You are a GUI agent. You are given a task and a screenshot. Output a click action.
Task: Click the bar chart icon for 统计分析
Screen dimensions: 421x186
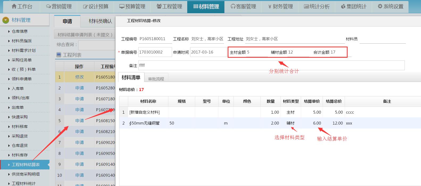306,6
